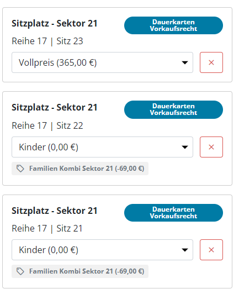The image size is (239, 294).
Task: Click Dauerkarten Vorkaufsrecht badge for Sitz 21
Action: pyautogui.click(x=173, y=213)
